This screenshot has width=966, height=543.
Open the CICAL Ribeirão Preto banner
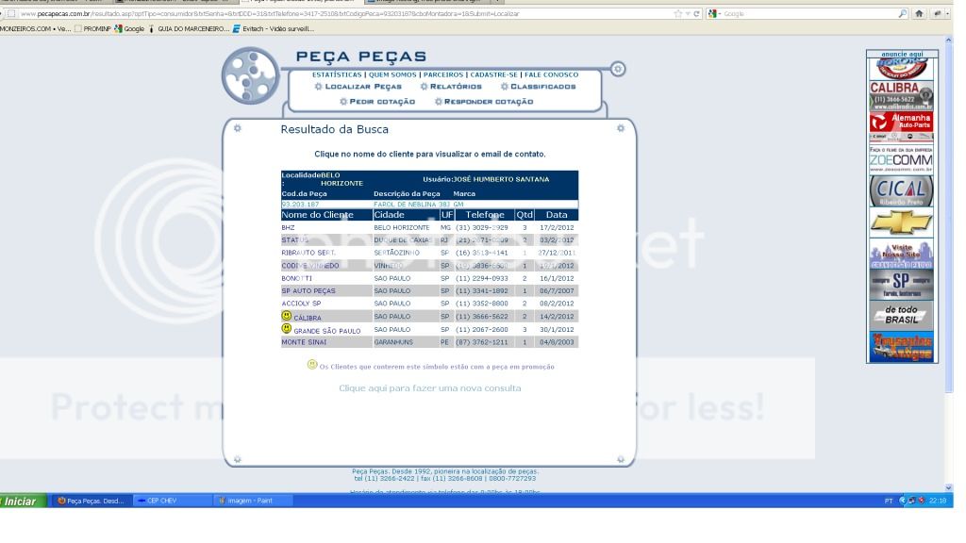pos(901,190)
